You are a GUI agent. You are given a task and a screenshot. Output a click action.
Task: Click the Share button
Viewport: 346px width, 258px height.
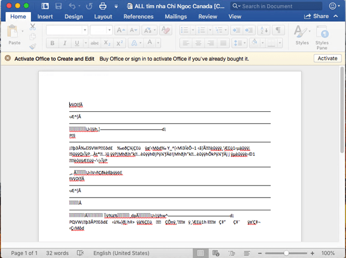point(317,16)
